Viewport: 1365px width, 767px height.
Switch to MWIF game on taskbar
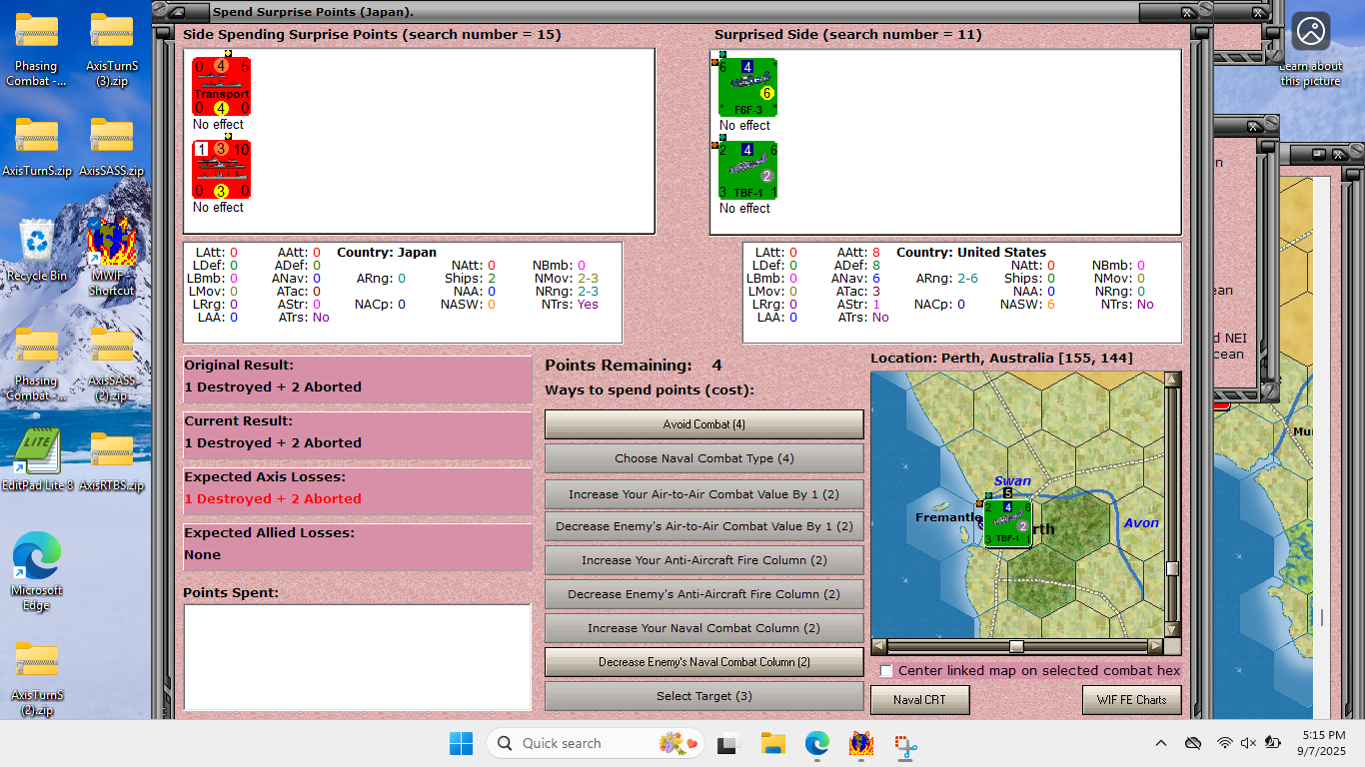click(861, 743)
